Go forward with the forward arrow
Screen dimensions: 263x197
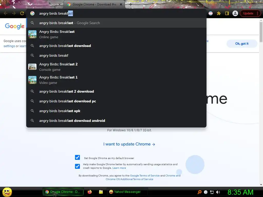[x=14, y=13]
